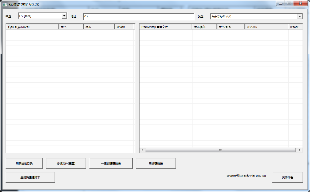
Task: Sort by 名称 column header
Action: [x=33, y=27]
